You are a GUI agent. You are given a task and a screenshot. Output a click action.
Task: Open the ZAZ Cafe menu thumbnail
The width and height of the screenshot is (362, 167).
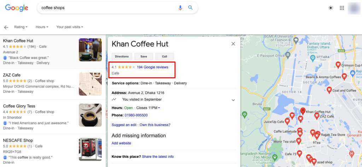[x=90, y=84]
